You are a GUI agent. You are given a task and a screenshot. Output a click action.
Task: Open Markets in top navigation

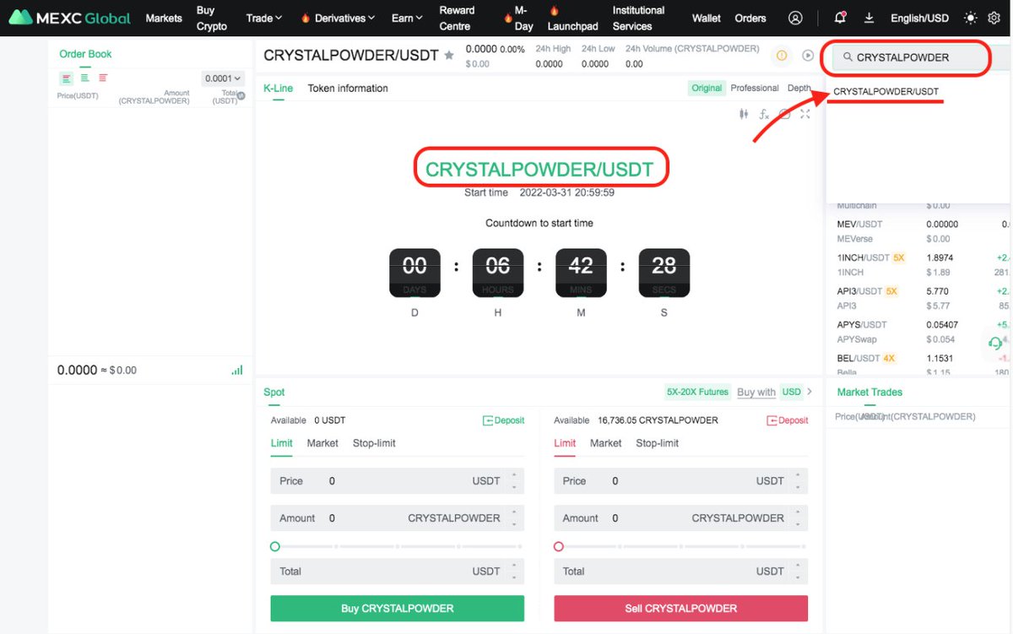[x=164, y=18]
